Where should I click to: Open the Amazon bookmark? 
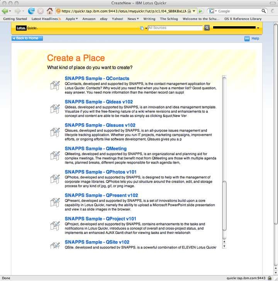pyautogui.click(x=89, y=19)
